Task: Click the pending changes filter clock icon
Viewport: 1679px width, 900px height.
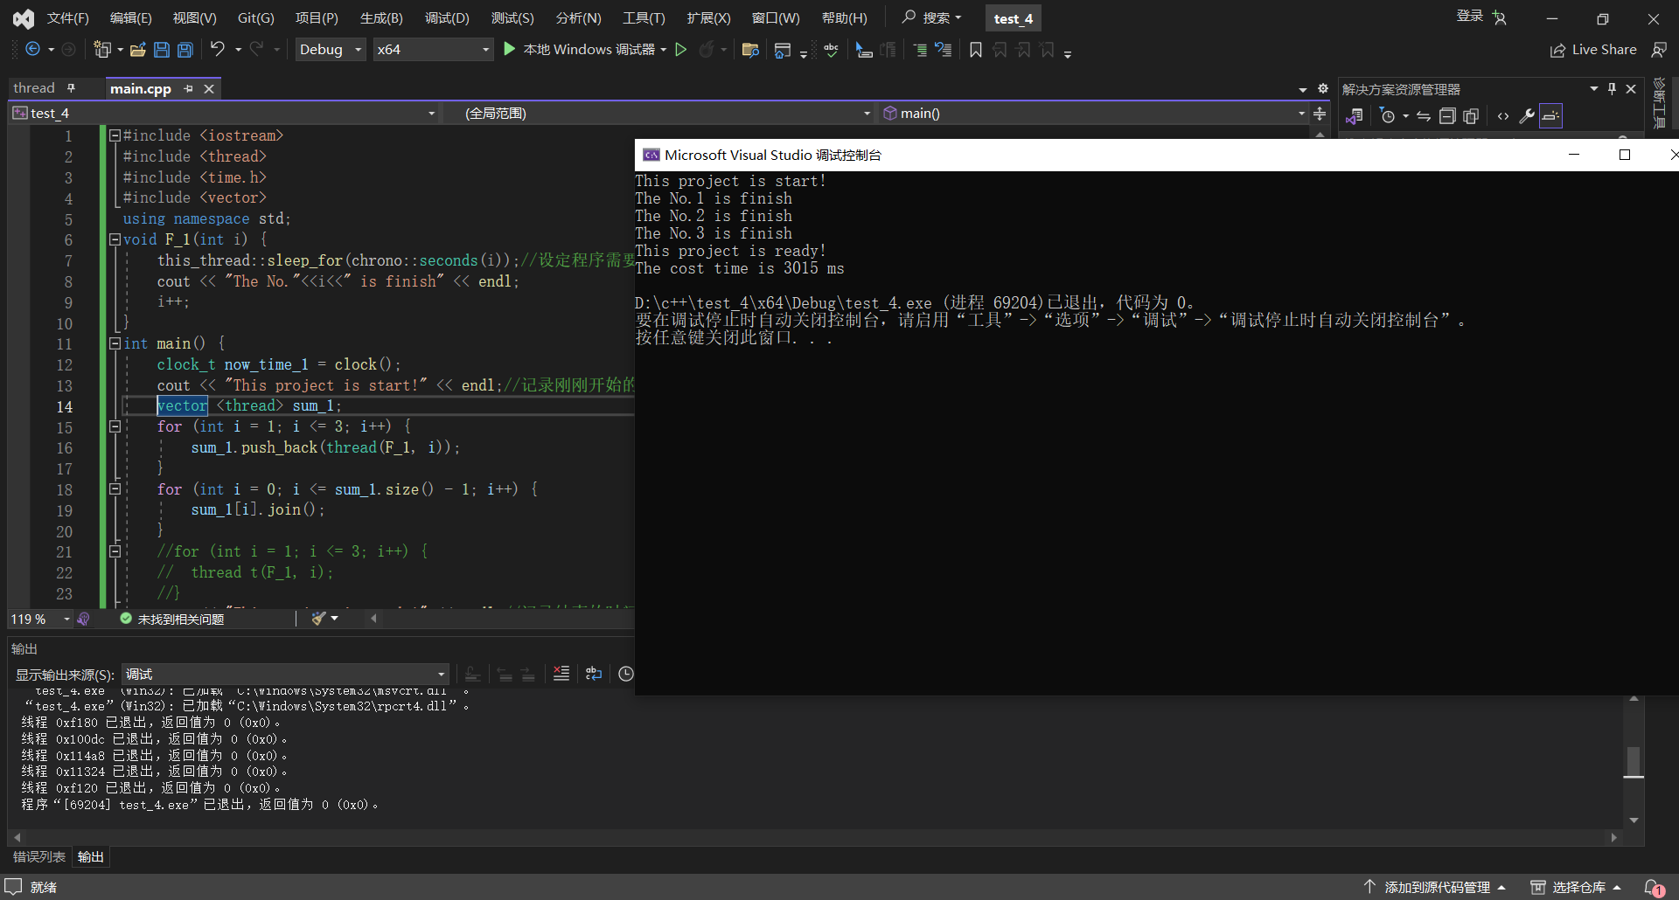Action: pos(1387,115)
